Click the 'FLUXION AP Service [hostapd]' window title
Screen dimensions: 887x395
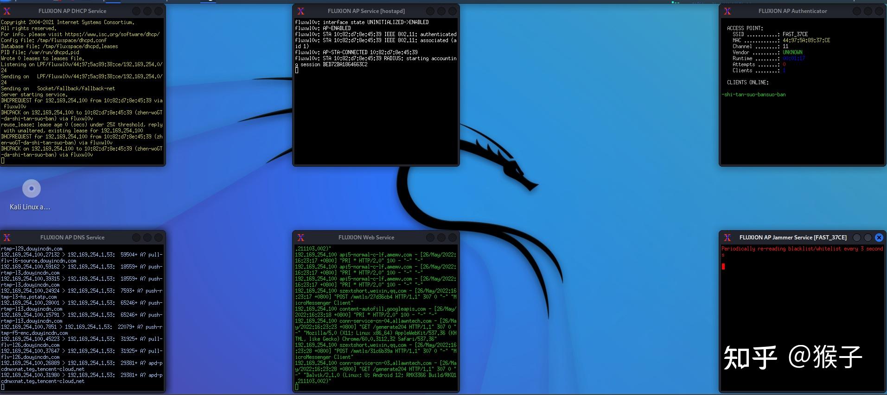(366, 11)
